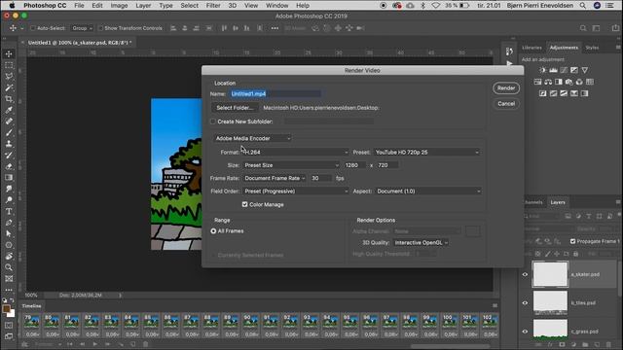Play the timeline animation
Viewport: 623px width, 350px height.
[x=95, y=344]
